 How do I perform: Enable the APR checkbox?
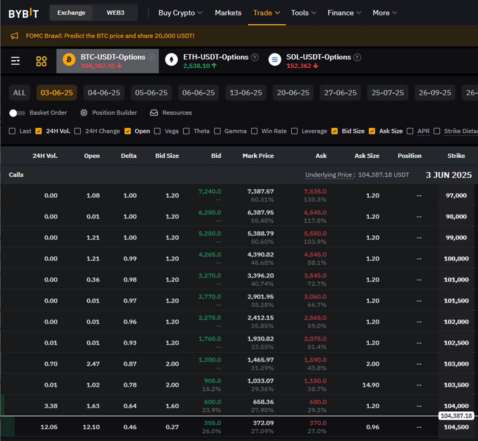[x=410, y=131]
